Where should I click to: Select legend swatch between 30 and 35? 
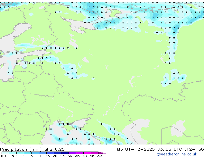coord(72,153)
